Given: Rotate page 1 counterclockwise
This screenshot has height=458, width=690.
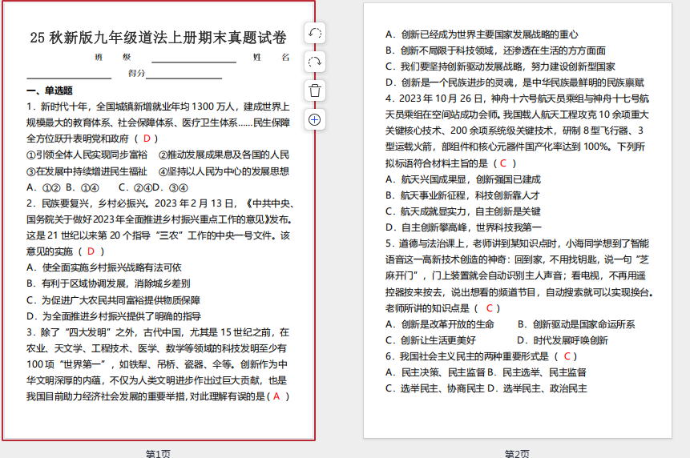Looking at the screenshot, I should pyautogui.click(x=315, y=33).
